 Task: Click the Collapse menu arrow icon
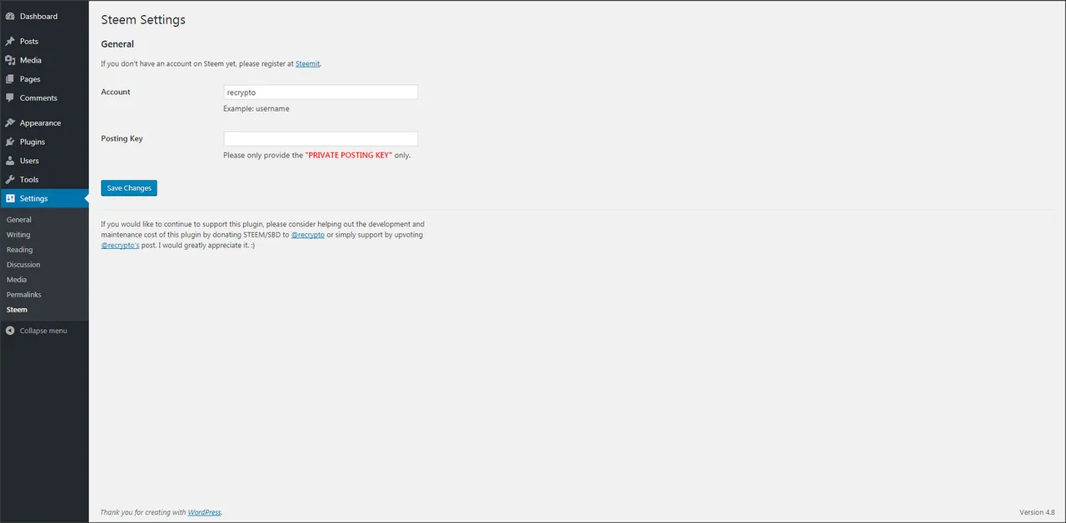[10, 331]
